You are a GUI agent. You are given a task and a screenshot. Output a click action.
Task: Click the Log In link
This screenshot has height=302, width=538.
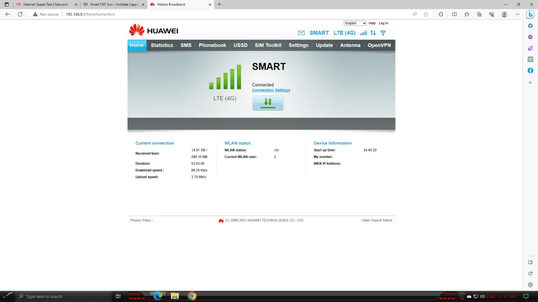point(383,23)
